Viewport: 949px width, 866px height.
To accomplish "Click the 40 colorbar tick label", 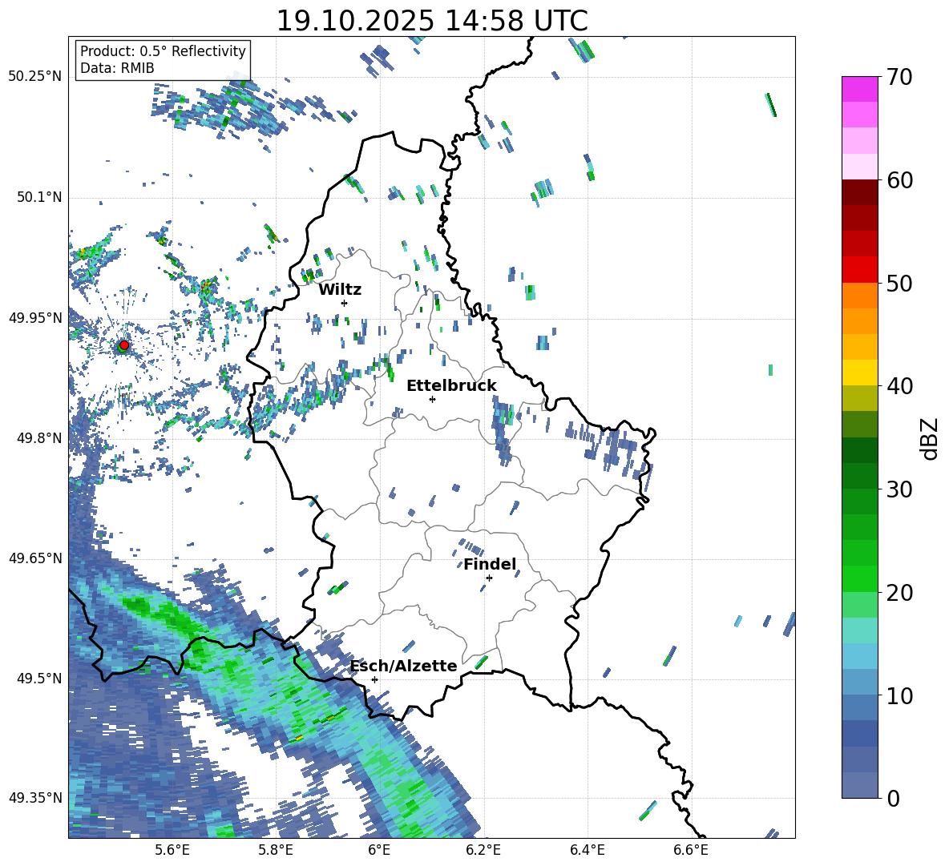I will click(899, 386).
